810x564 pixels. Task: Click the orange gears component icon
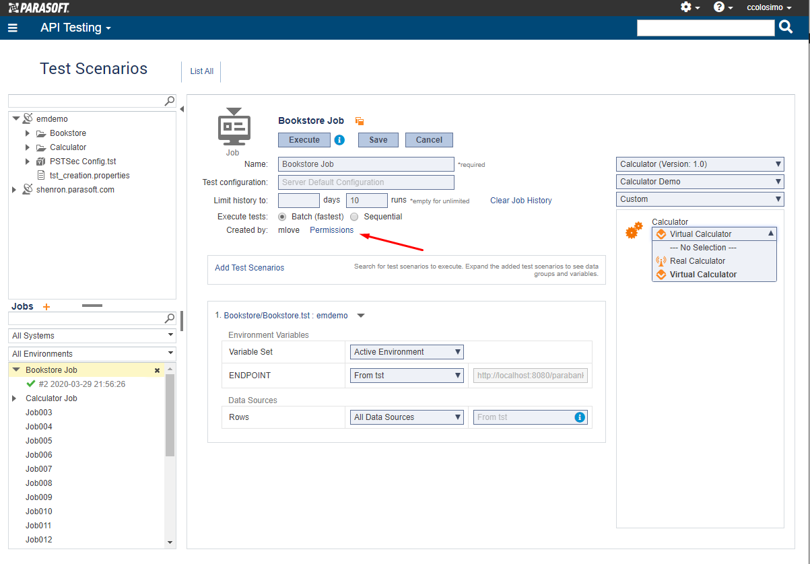coord(634,231)
